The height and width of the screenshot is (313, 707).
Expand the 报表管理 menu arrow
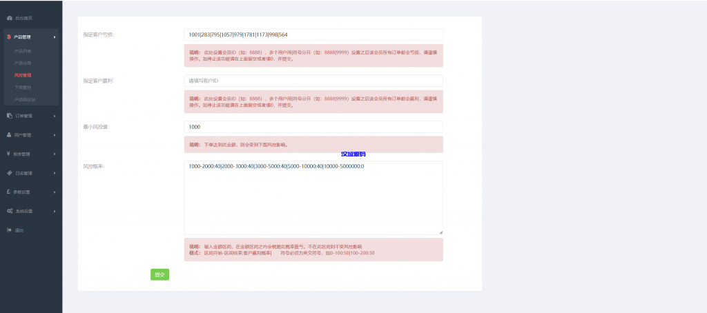55,154
